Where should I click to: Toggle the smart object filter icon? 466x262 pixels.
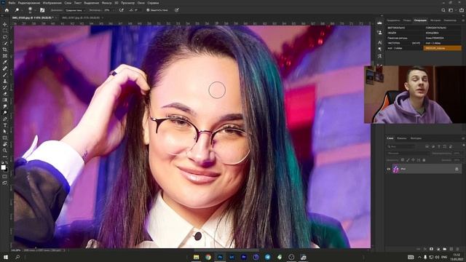[451, 146]
